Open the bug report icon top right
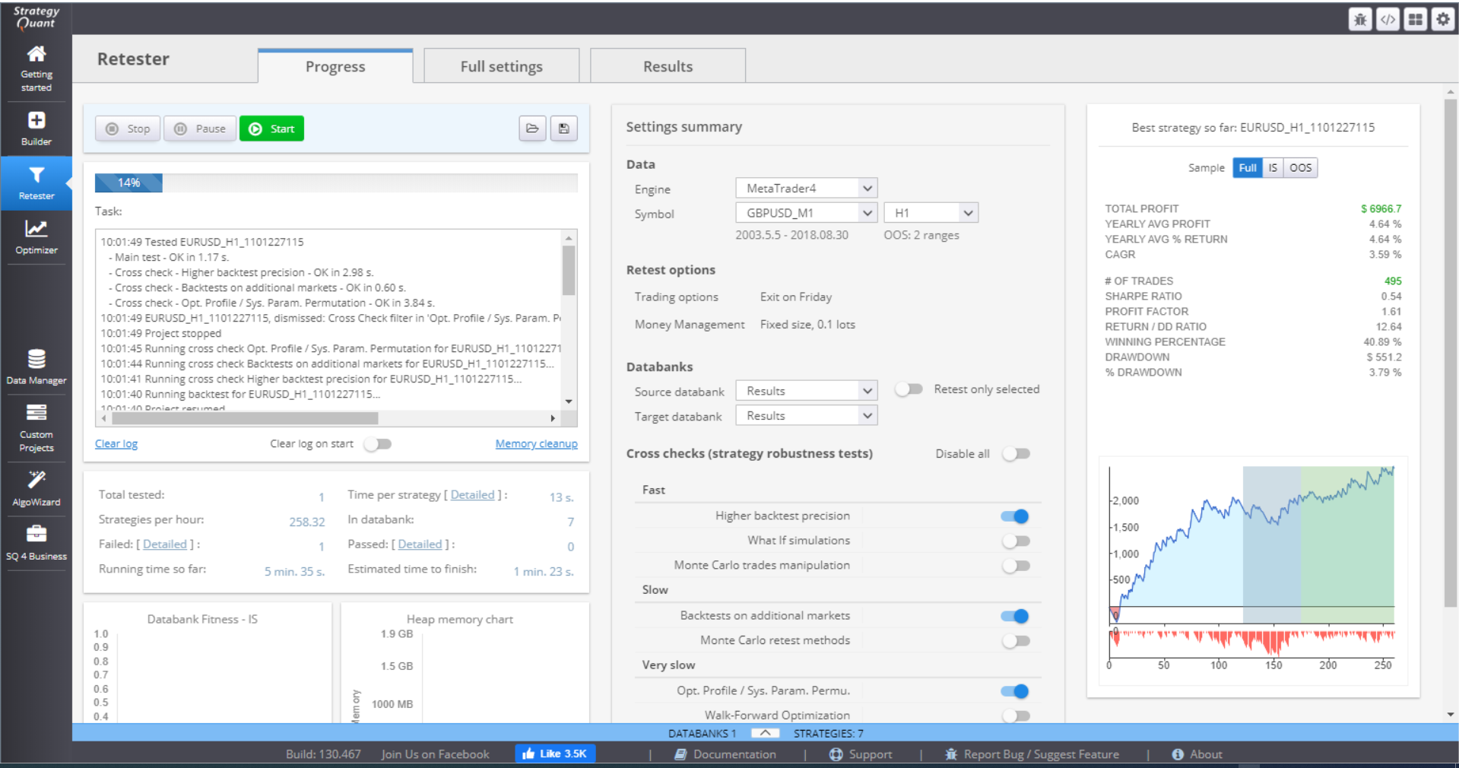1459x768 pixels. pos(1360,19)
